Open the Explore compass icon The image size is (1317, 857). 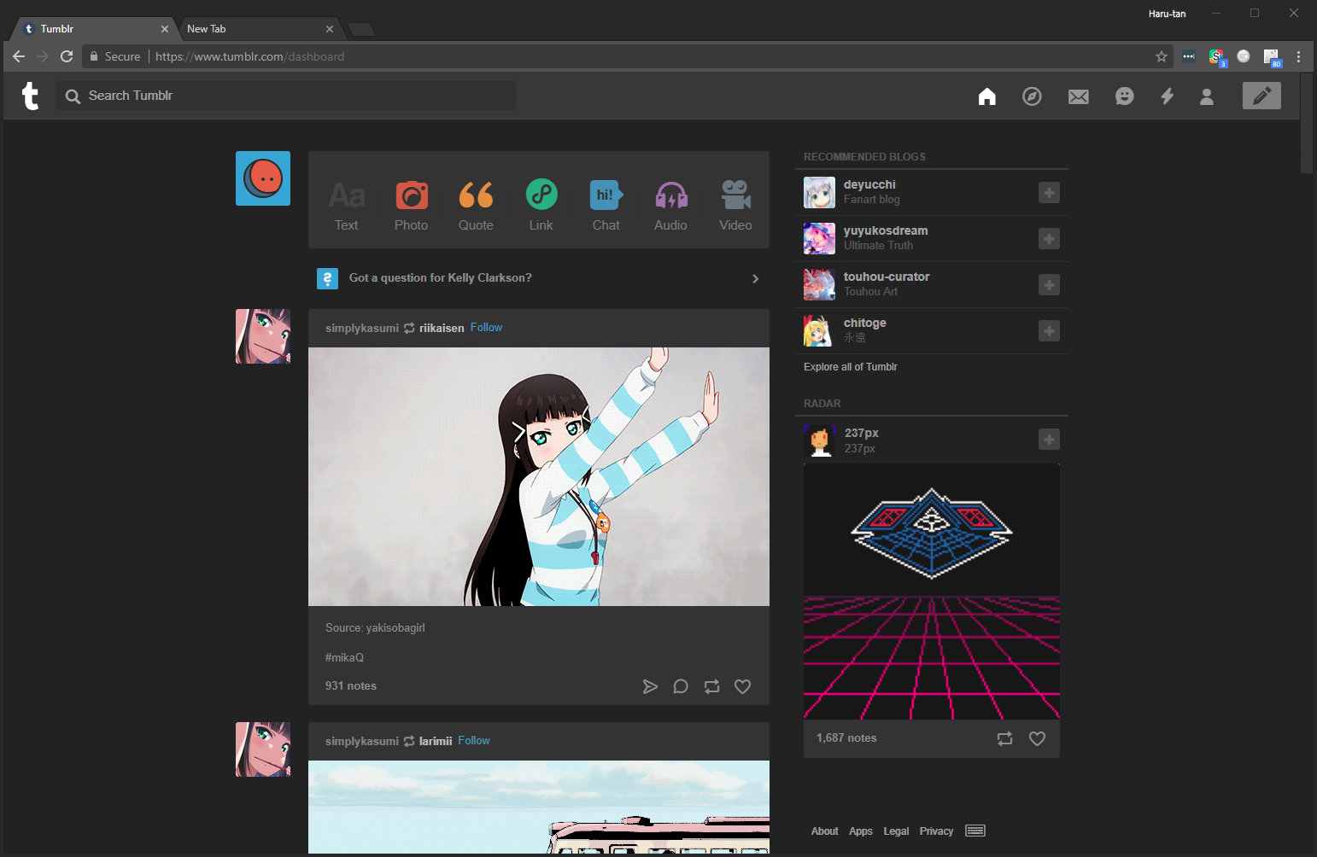(x=1032, y=96)
